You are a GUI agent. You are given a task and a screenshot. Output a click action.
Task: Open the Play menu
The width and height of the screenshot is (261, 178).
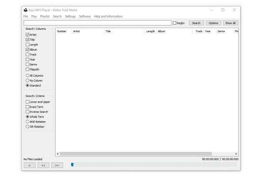pos(34,16)
